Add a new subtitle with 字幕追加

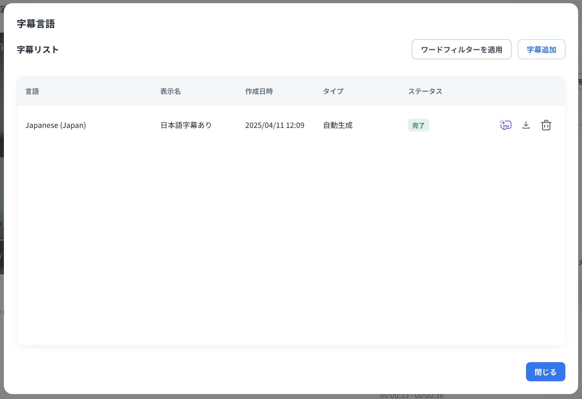point(541,49)
